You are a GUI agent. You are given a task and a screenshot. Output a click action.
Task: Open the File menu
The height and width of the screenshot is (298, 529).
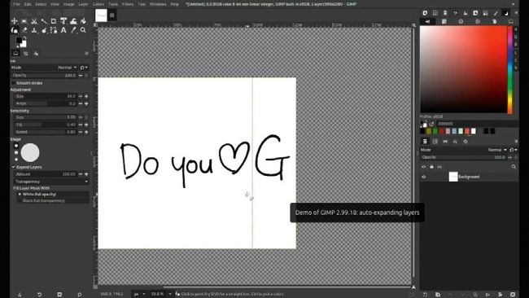(16, 4)
